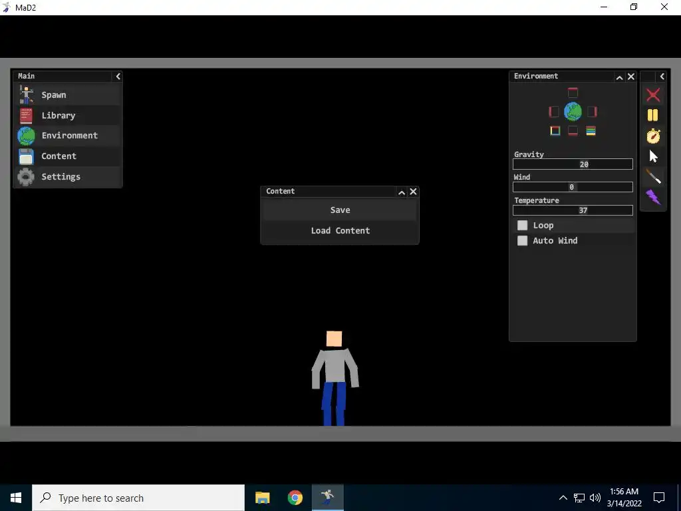The height and width of the screenshot is (511, 681).
Task: Toggle the right wall icon in Environment
Action: click(x=591, y=112)
